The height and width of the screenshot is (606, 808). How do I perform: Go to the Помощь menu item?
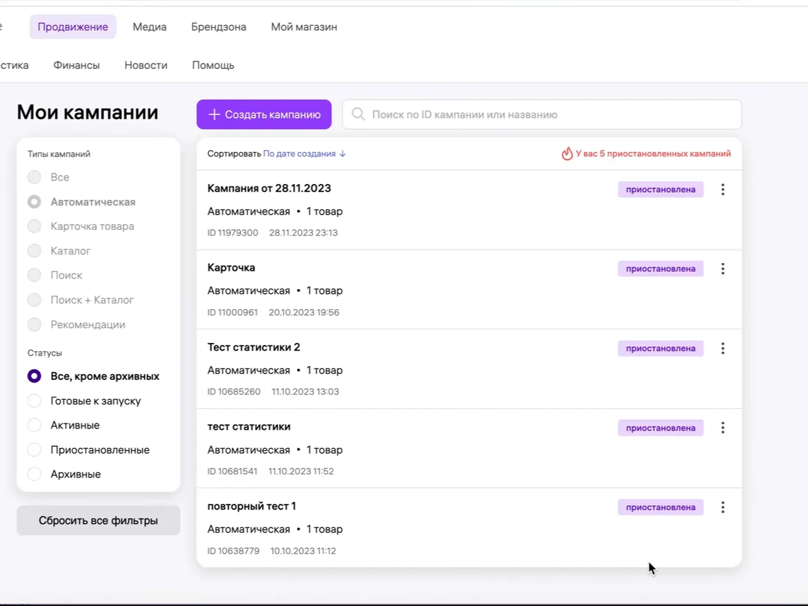click(213, 65)
